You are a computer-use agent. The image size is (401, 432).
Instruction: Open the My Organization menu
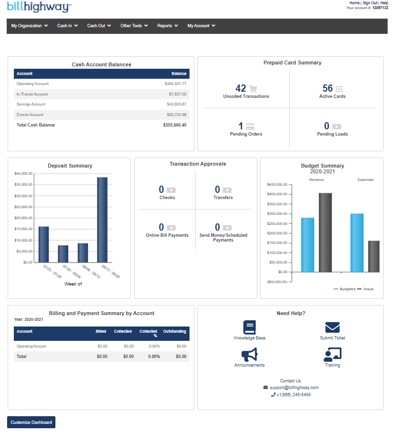tap(29, 26)
